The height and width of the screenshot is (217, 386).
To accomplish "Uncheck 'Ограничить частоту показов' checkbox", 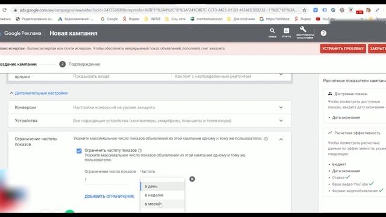I will coord(79,151).
